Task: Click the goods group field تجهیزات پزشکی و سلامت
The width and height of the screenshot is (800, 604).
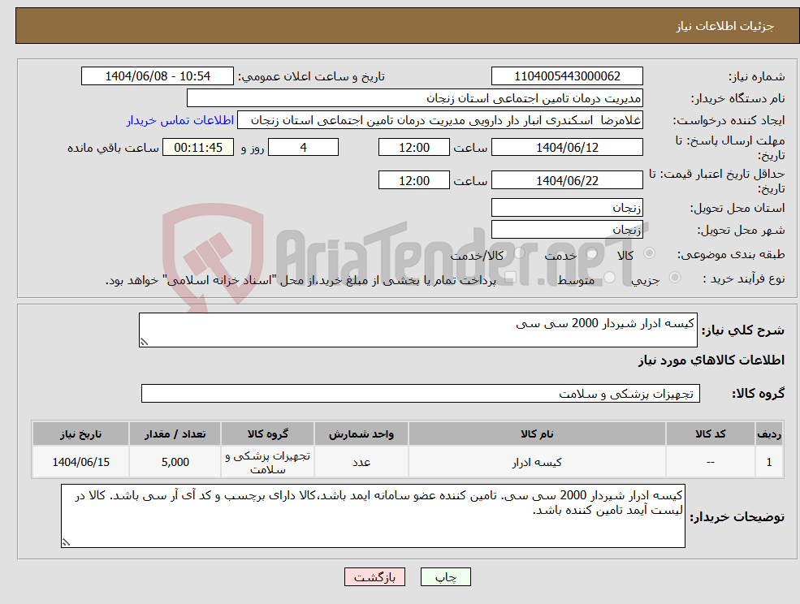Action: tap(421, 393)
